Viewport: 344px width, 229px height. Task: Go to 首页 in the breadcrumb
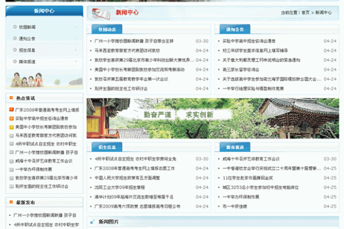[x=305, y=12]
